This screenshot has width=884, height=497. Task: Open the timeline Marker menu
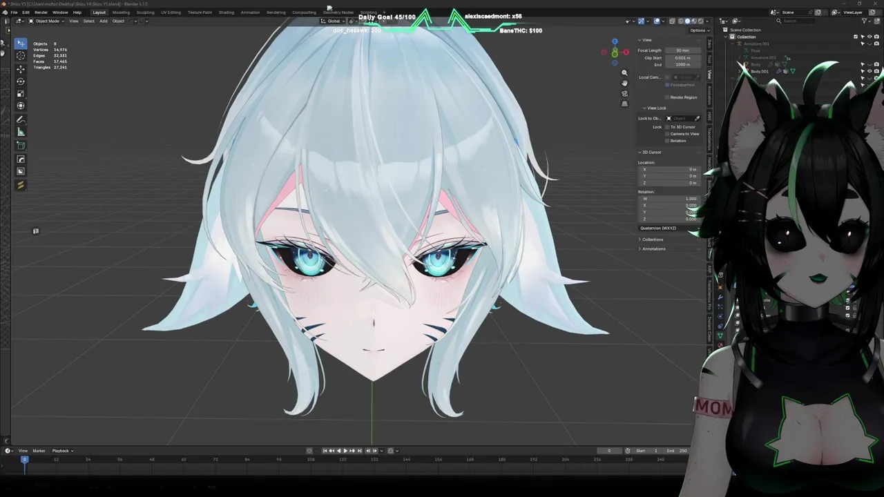[39, 451]
